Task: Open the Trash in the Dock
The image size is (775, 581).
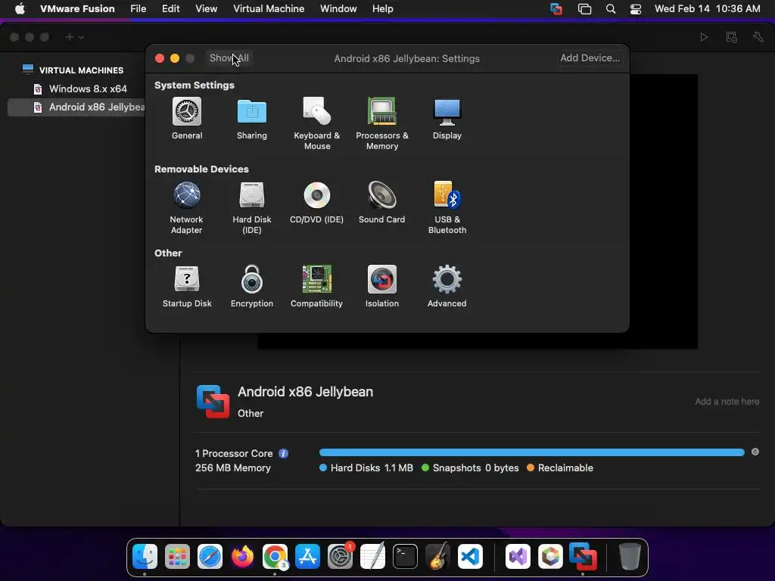Action: [x=630, y=557]
